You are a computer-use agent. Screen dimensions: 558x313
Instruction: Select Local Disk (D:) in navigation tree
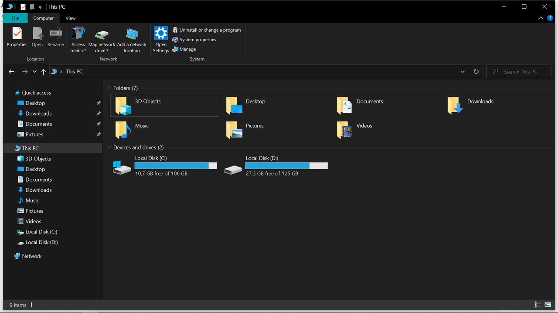41,242
